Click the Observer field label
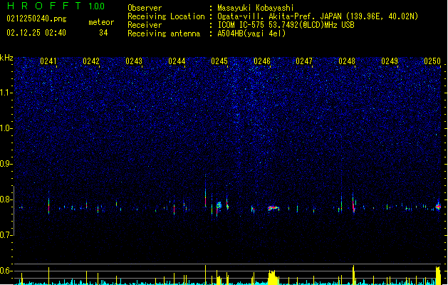Viewport: 448px width, 285px height. (145, 8)
